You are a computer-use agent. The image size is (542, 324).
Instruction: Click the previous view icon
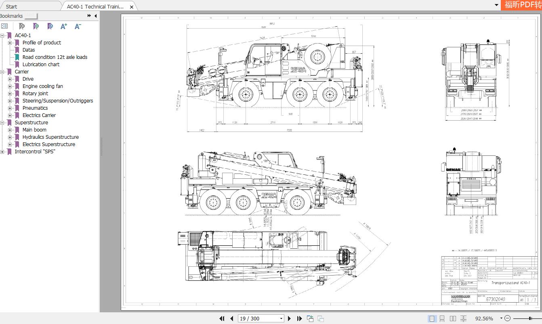(310, 318)
